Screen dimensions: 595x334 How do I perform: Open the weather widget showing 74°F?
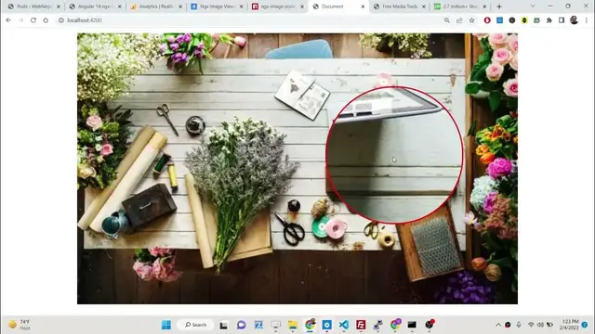click(x=19, y=325)
